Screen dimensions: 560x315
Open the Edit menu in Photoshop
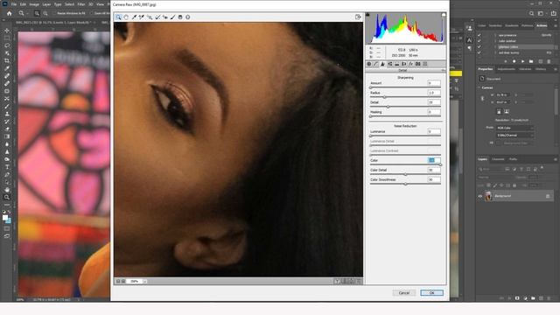coord(23,4)
